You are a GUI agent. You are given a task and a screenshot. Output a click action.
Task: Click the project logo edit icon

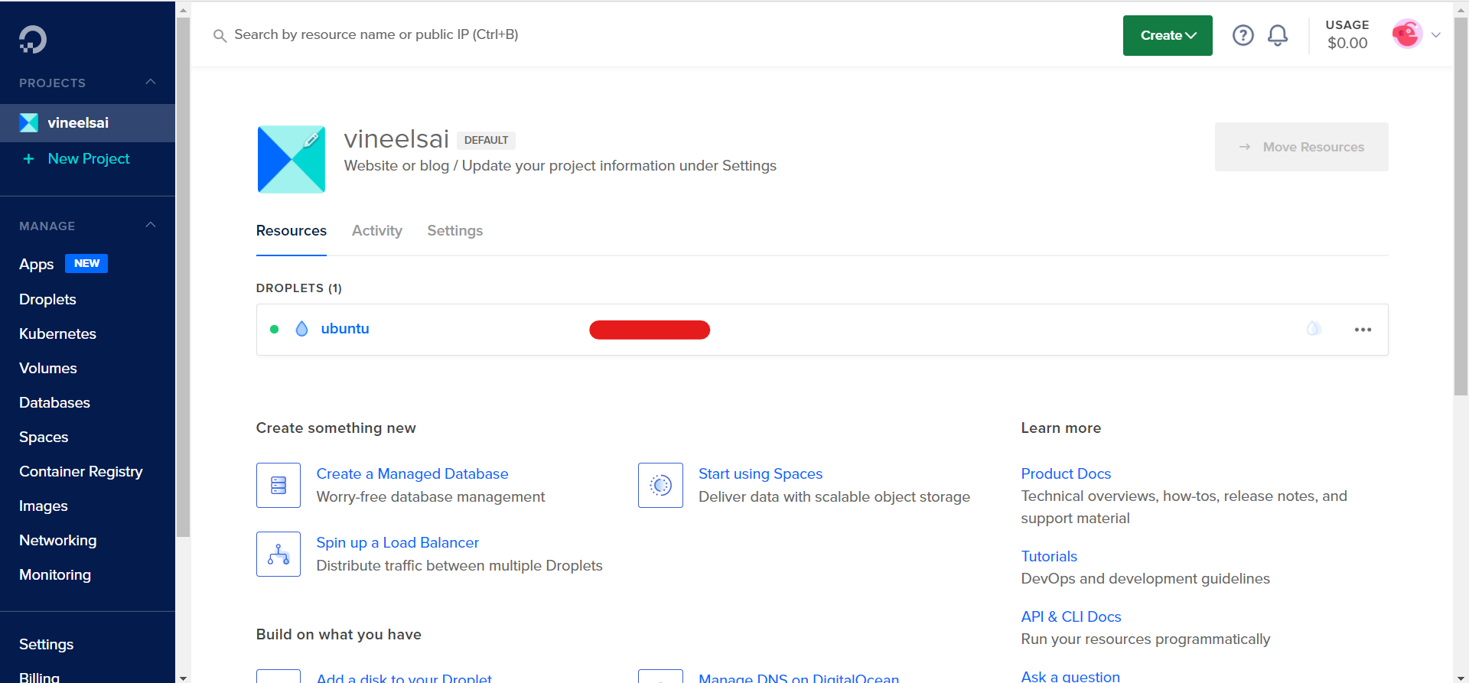pyautogui.click(x=311, y=140)
